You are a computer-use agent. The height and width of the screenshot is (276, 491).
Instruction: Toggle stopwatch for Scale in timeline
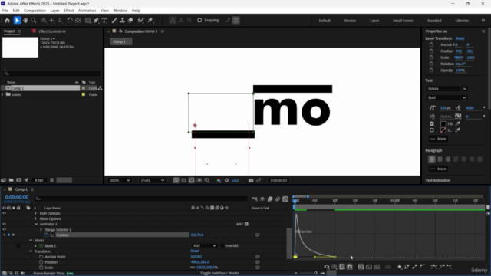point(41,268)
